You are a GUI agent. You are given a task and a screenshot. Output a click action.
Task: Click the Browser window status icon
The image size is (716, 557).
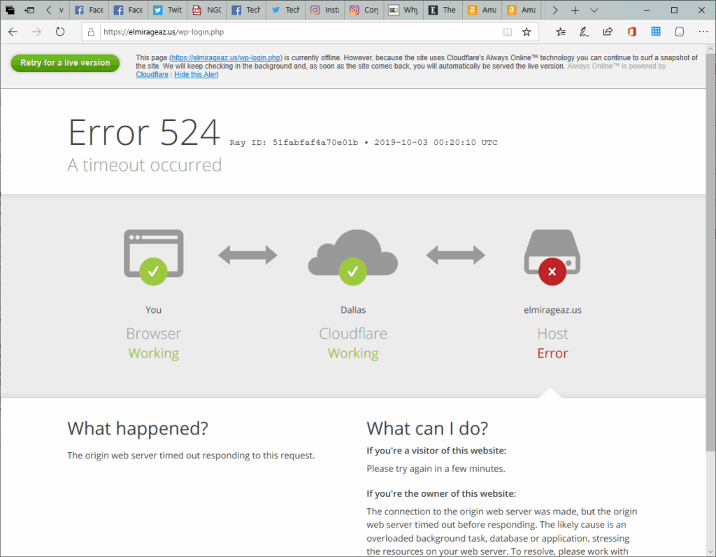(153, 258)
